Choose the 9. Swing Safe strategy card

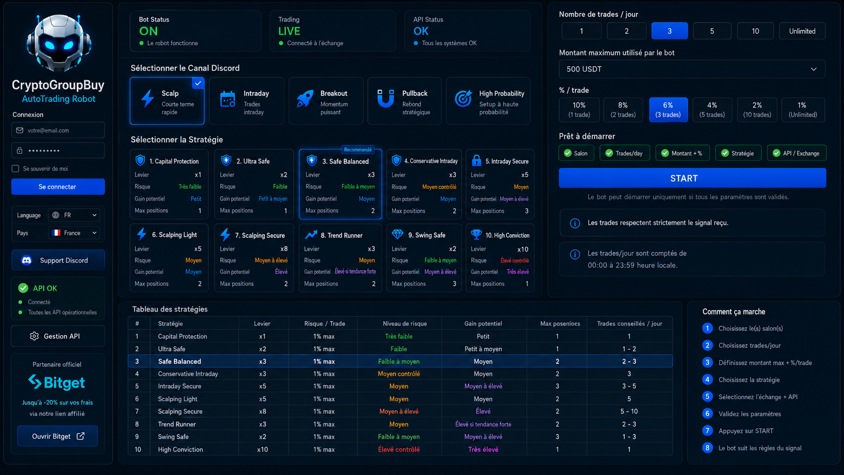424,258
